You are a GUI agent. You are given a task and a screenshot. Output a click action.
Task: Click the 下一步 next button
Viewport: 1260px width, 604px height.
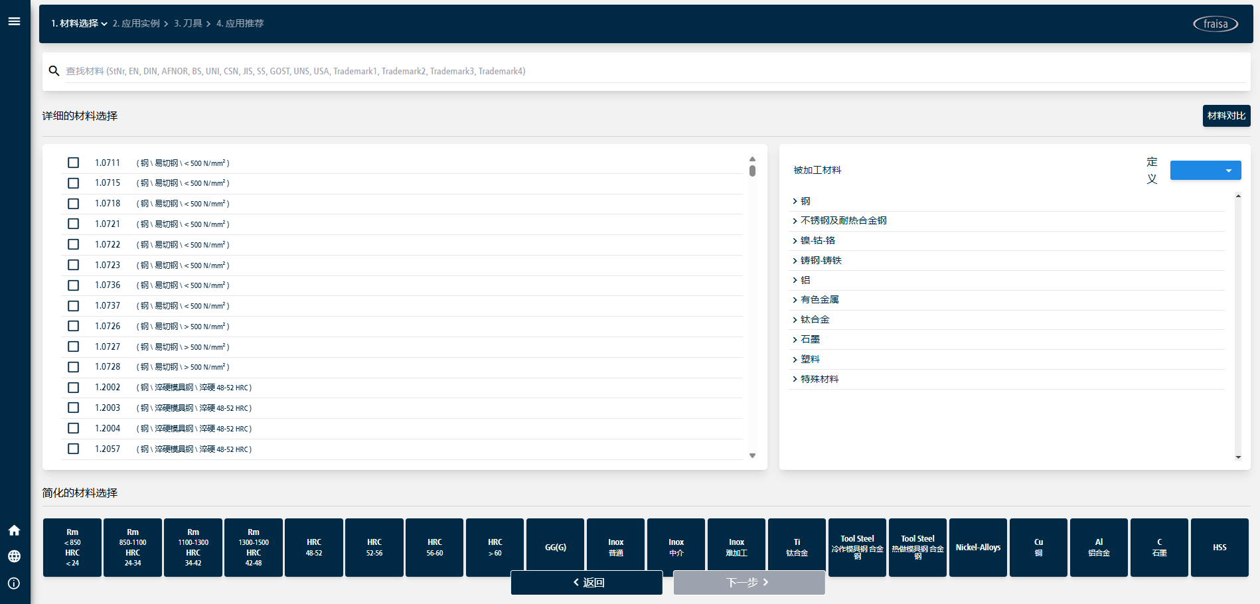pos(749,582)
